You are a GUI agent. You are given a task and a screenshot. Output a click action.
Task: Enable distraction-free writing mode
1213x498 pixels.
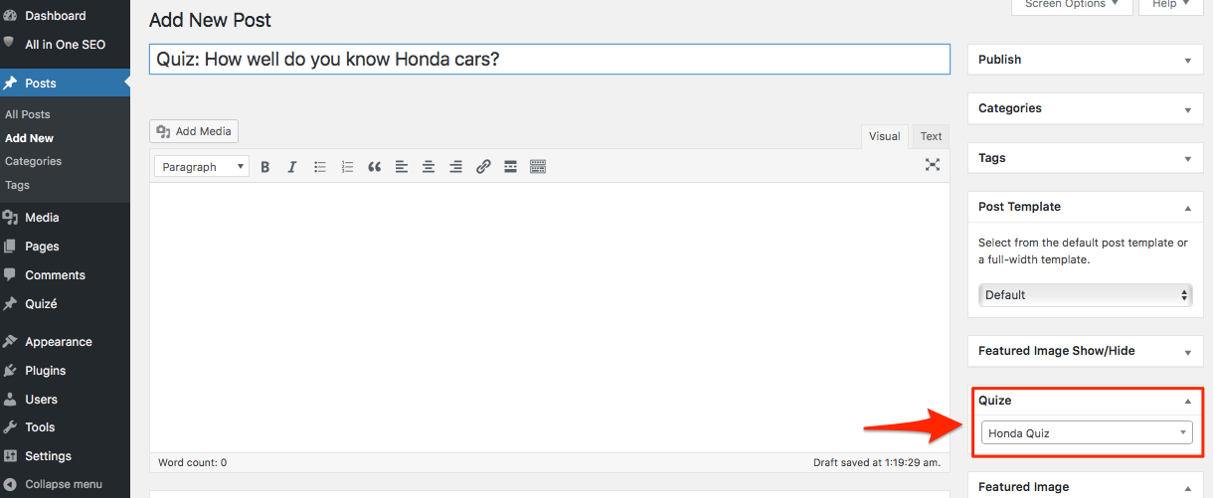(933, 165)
